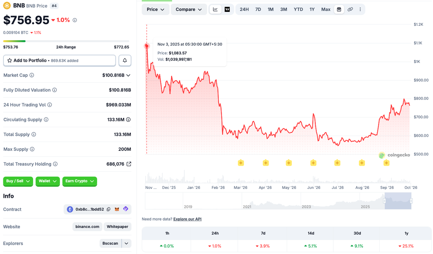Click the Ethereum chain icon beside contract address
This screenshot has width=433, height=254.
[x=70, y=209]
